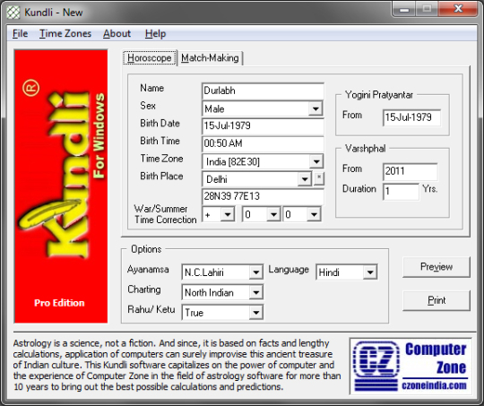Screen dimensions: 484x406
Task: Expand the Language dropdown showing Hindi
Action: [x=370, y=272]
